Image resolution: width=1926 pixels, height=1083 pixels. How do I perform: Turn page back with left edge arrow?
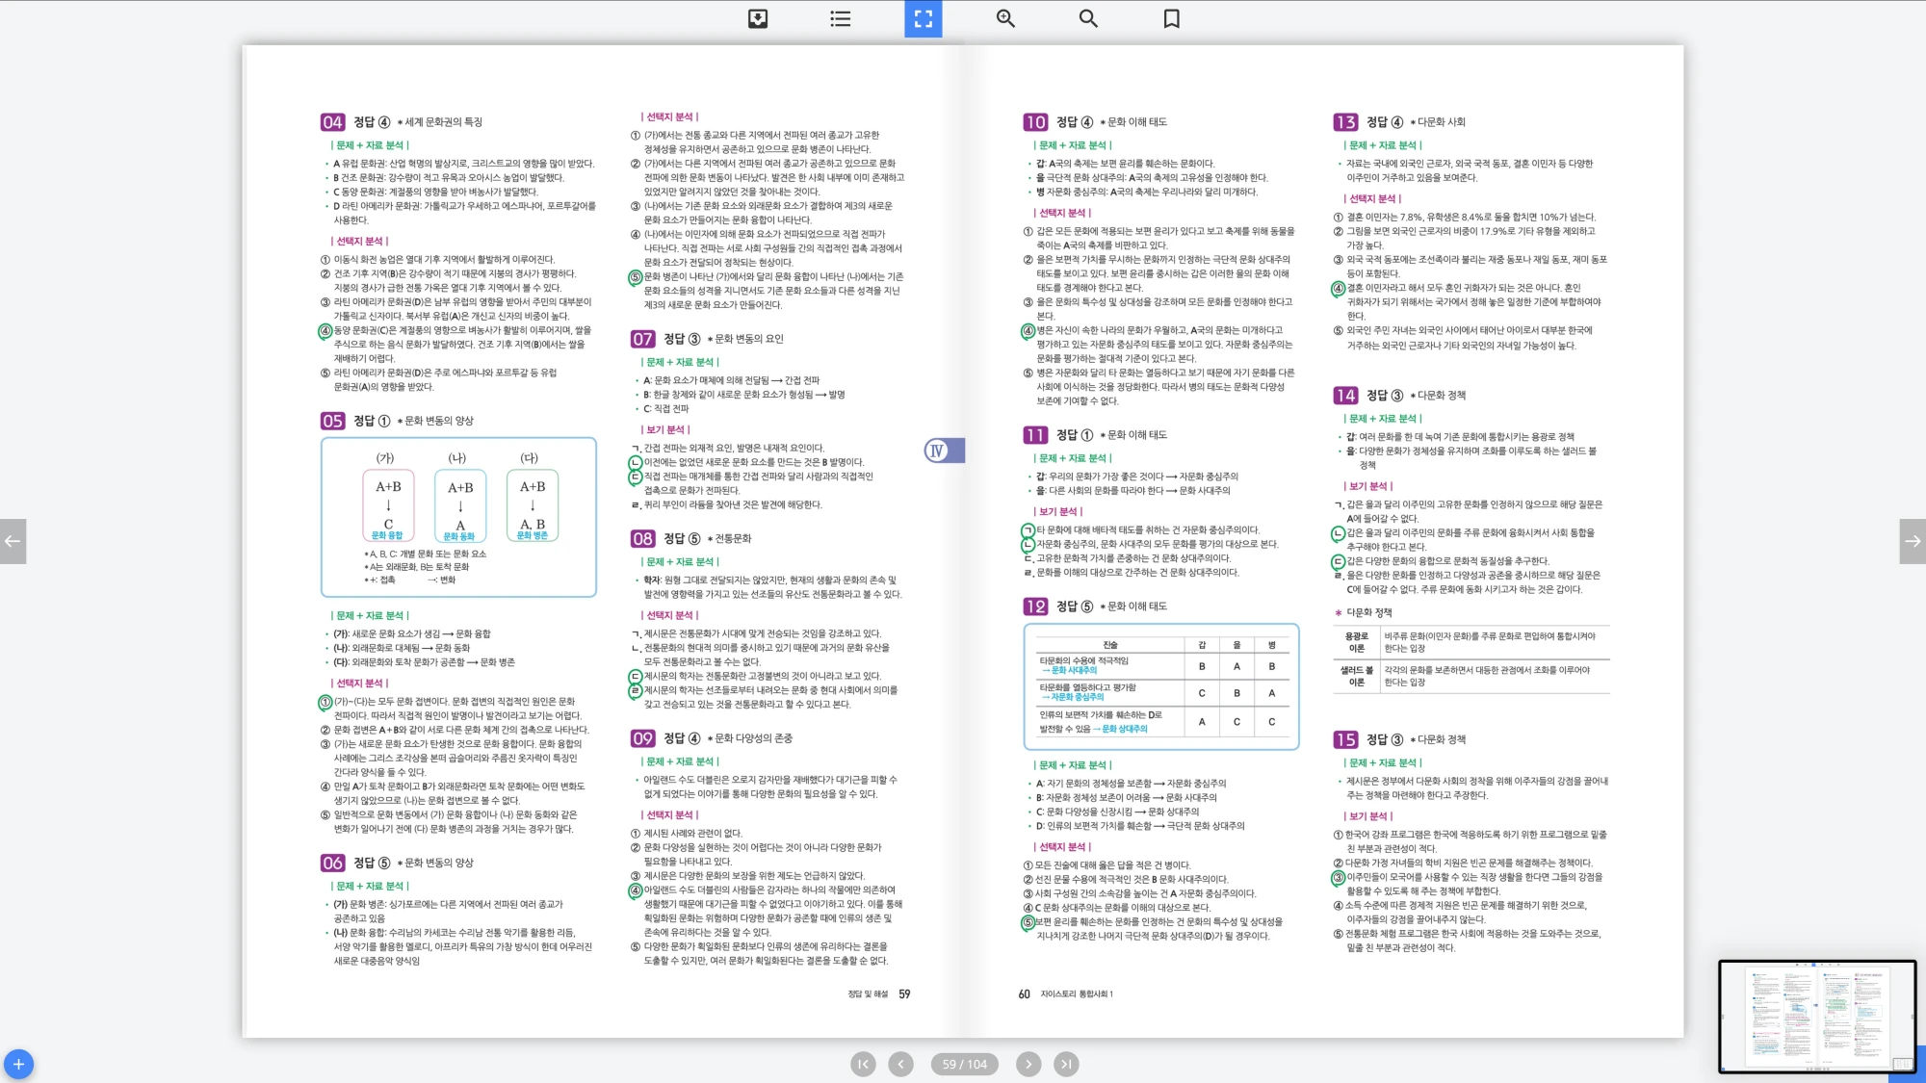[13, 541]
